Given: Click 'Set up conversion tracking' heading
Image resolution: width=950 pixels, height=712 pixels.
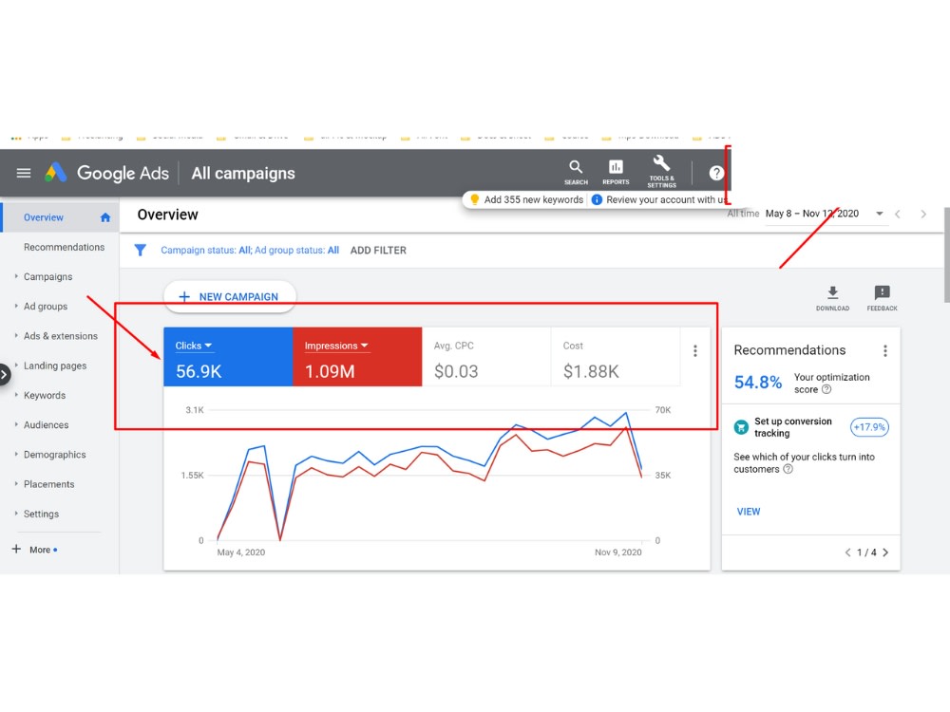Looking at the screenshot, I should coord(793,427).
